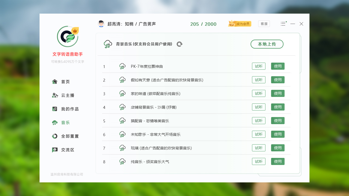Preview 假如有天意 with its 试听 button
The width and height of the screenshot is (349, 196).
pos(258,79)
